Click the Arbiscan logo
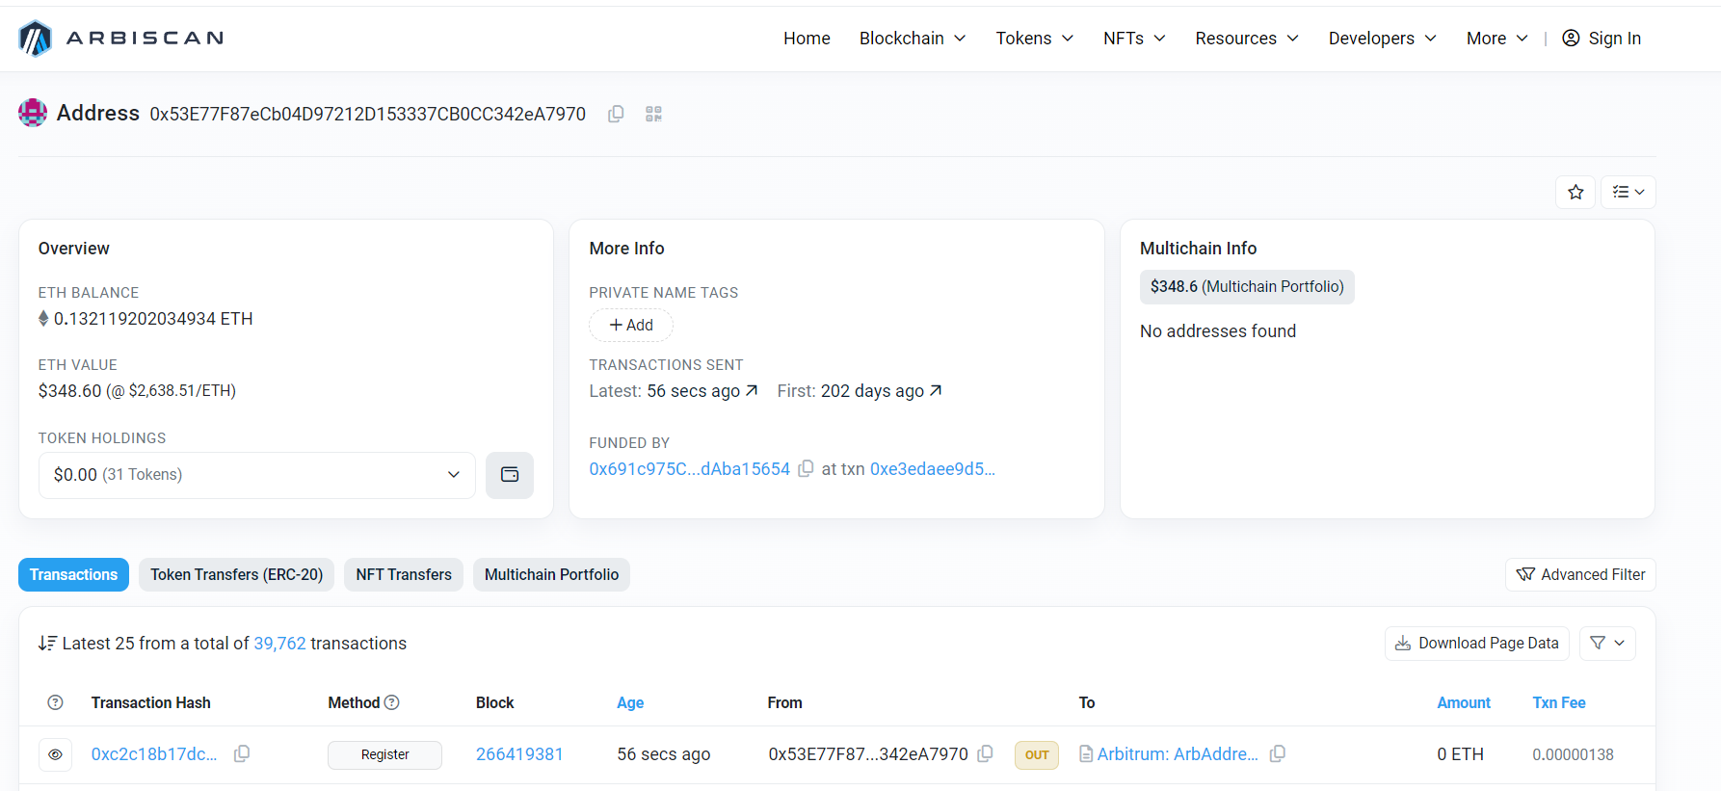This screenshot has width=1721, height=791. pos(121,39)
